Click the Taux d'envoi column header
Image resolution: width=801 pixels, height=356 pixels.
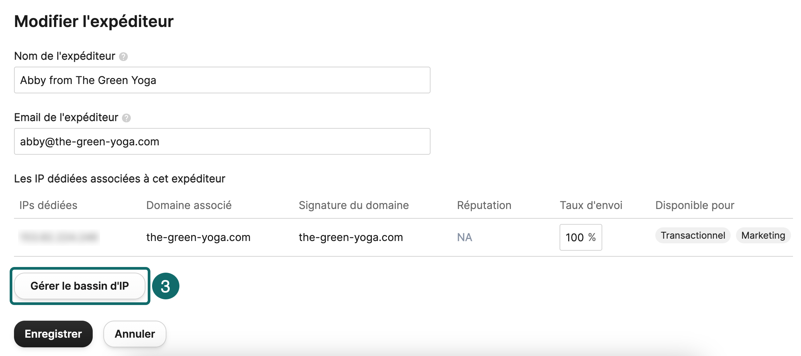click(x=591, y=205)
